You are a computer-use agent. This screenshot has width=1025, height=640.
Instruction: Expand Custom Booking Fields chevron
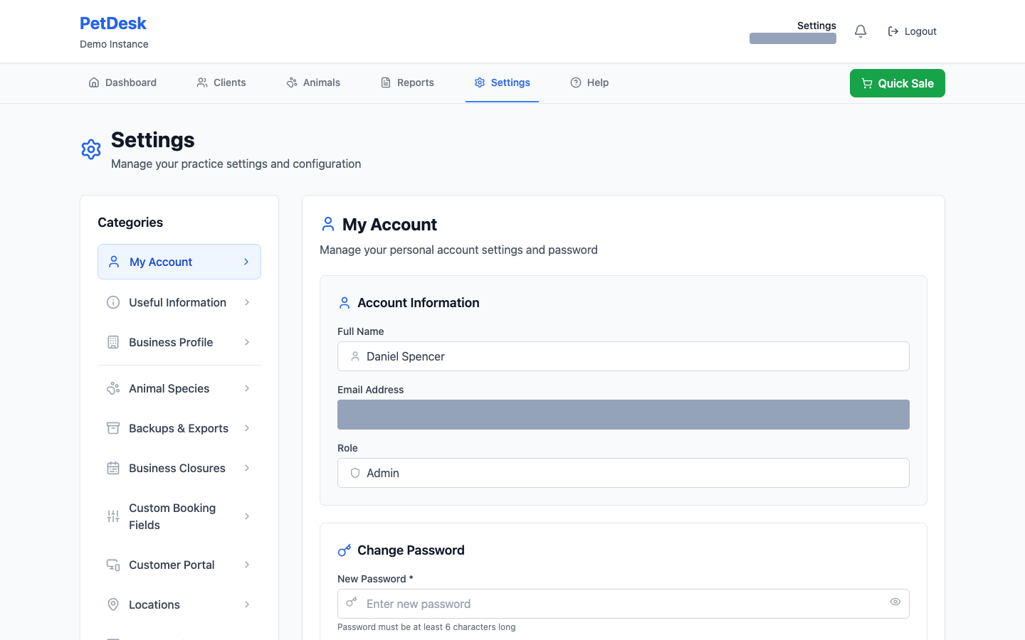[x=247, y=516]
